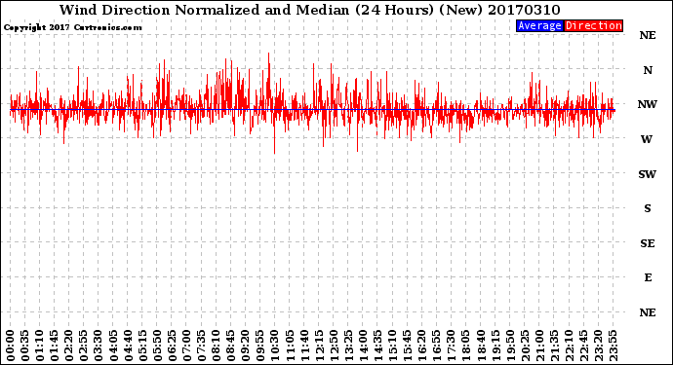Screen dimensions: 673x365
Task: Click the 12:50 time axis label
Action: pos(334,346)
